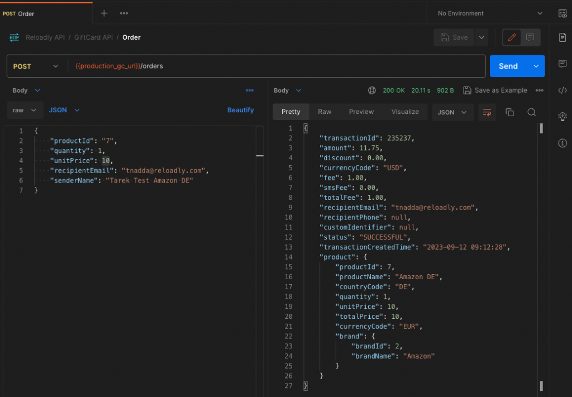The height and width of the screenshot is (397, 572).
Task: Open the code snippet icon
Action: [x=563, y=90]
